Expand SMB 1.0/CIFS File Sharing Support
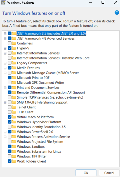The image size is (120, 177). point(5,102)
